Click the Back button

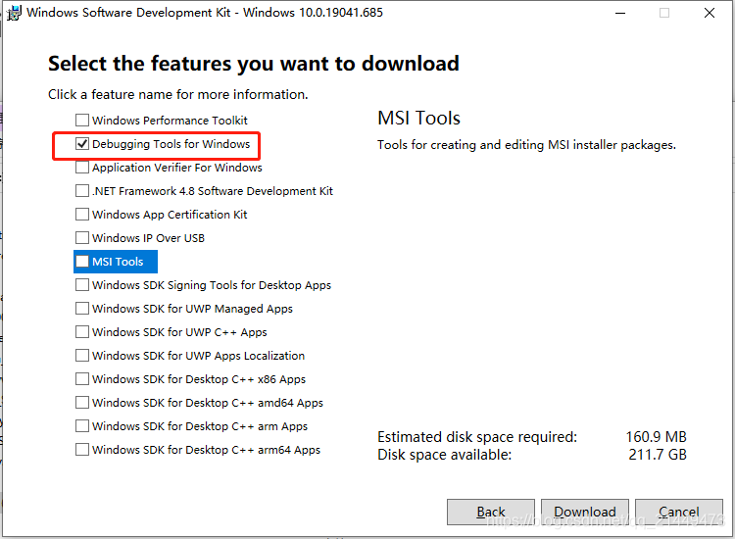(x=491, y=512)
